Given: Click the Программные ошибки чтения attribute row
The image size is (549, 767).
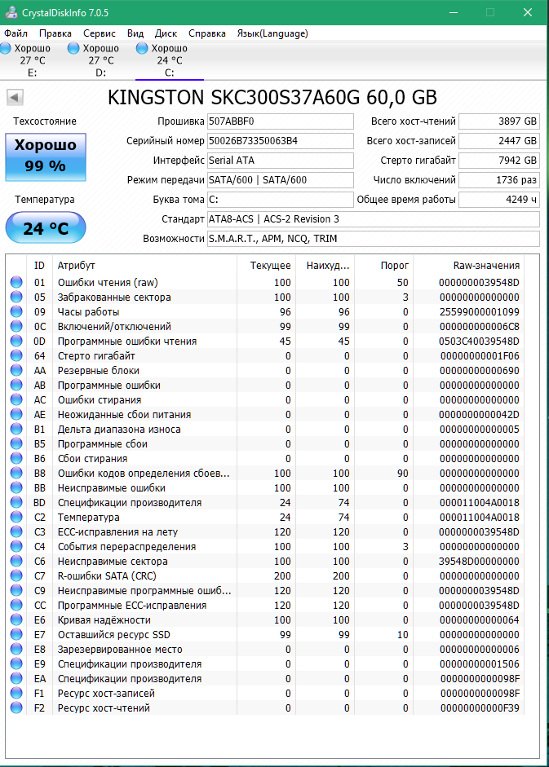Looking at the screenshot, I should 265,341.
